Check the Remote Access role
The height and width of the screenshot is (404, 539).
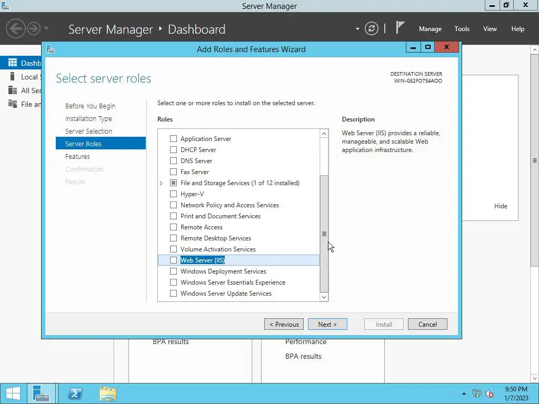(173, 227)
